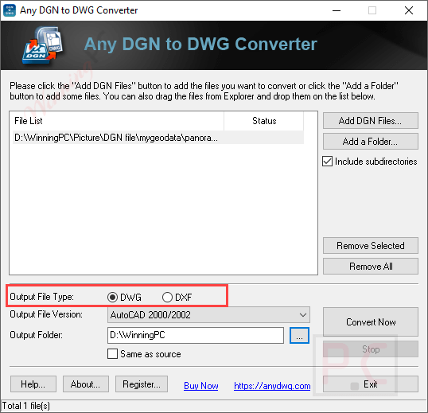428x413 pixels.
Task: Click the Output Folder path field
Action: click(x=196, y=335)
